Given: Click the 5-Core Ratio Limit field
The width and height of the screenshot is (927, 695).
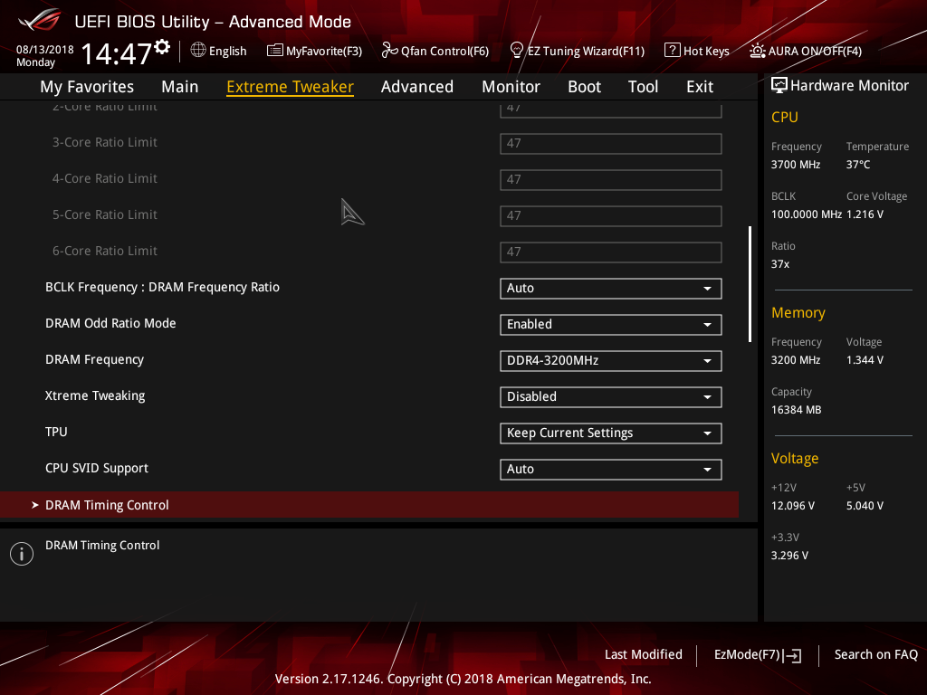Looking at the screenshot, I should tap(611, 215).
